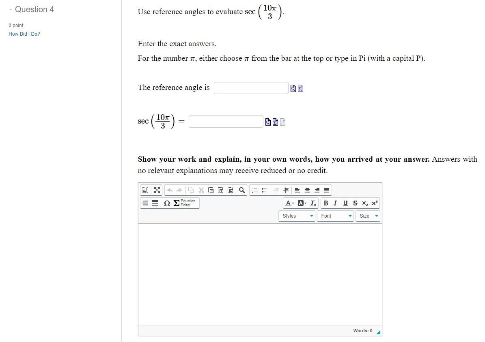The image size is (485, 342).
Task: Click the reference angle answer field
Action: click(250, 88)
